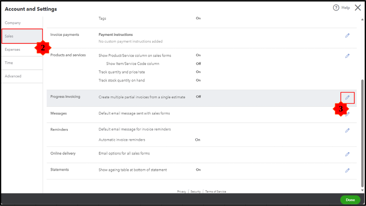Click Online delivery pencil edit icon
366x206 pixels.
point(347,154)
